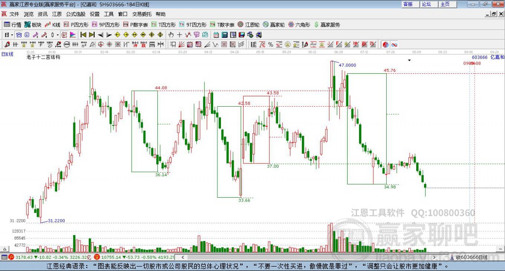Open the P数字表 number table
This screenshot has height=271, width=505.
[136, 25]
